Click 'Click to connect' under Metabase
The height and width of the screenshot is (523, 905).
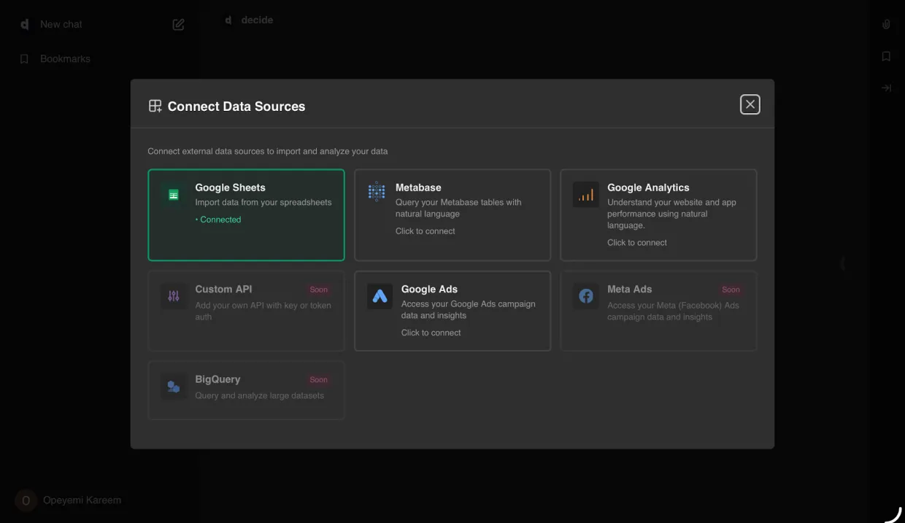tap(425, 231)
